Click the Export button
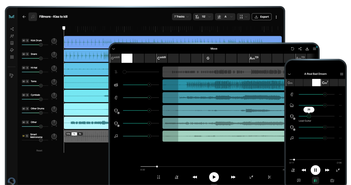351x185 pixels. (x=261, y=17)
